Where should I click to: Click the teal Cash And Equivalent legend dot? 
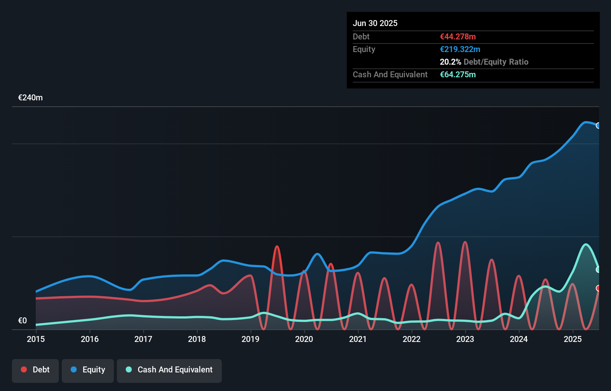[x=128, y=369]
